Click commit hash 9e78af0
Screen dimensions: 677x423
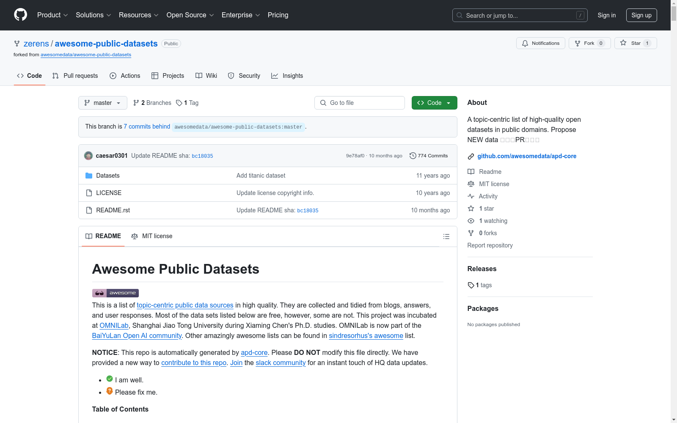[355, 156]
